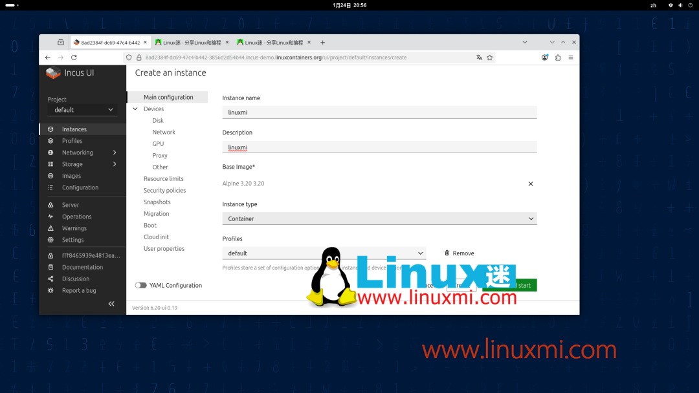The height and width of the screenshot is (393, 699).
Task: Open User properties section
Action: tap(164, 248)
